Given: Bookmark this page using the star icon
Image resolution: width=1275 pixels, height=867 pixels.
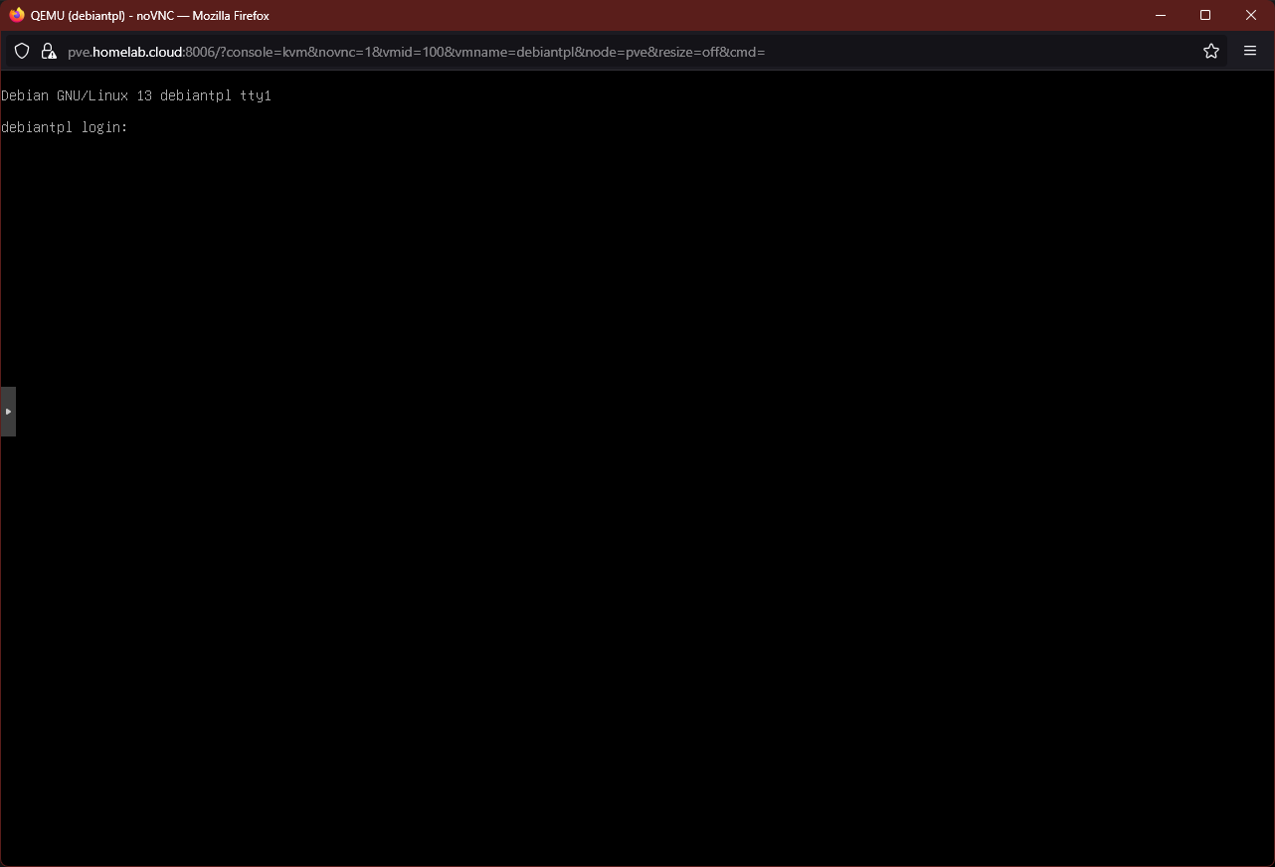Looking at the screenshot, I should point(1211,51).
